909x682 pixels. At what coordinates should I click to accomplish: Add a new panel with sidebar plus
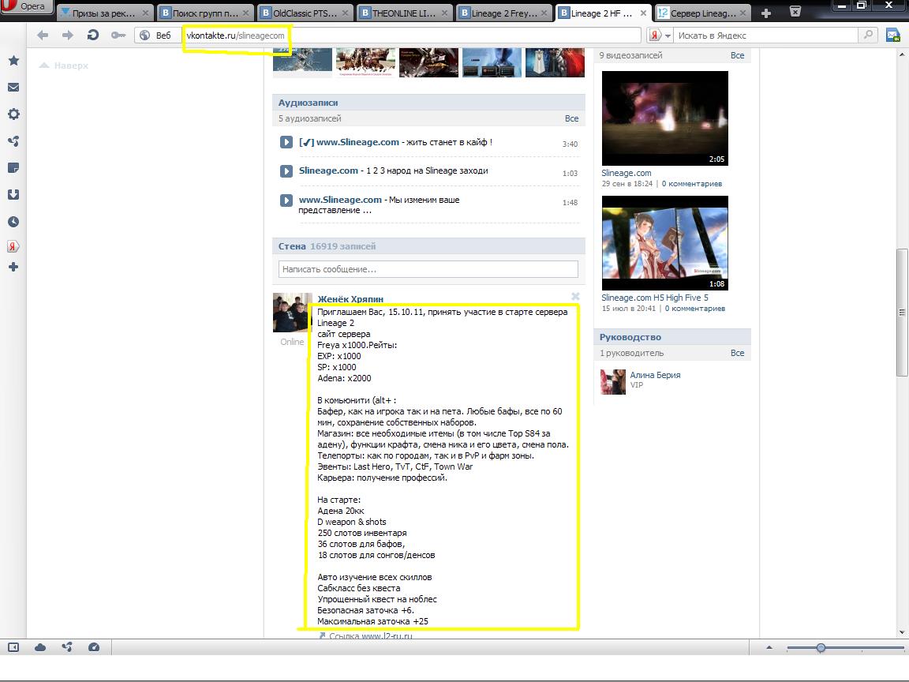coord(13,267)
